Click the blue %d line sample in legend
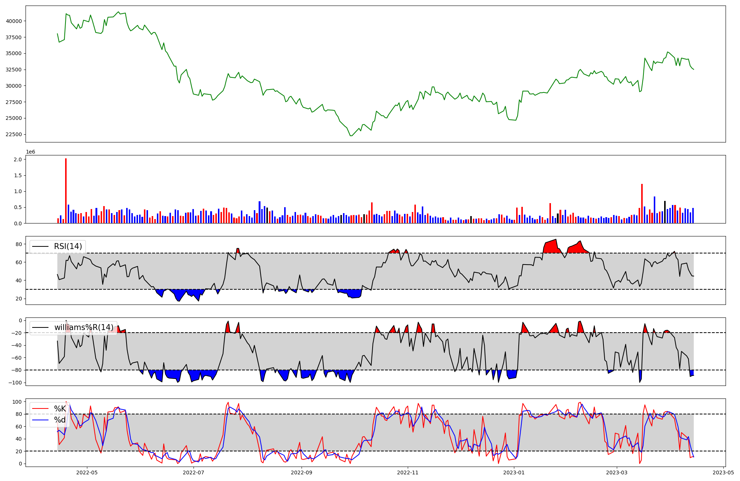Viewport: 740px width, 481px height. pyautogui.click(x=41, y=420)
